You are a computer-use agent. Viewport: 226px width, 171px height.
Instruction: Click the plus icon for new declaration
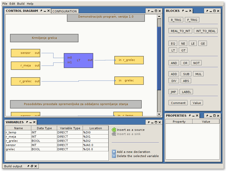tap(114, 152)
